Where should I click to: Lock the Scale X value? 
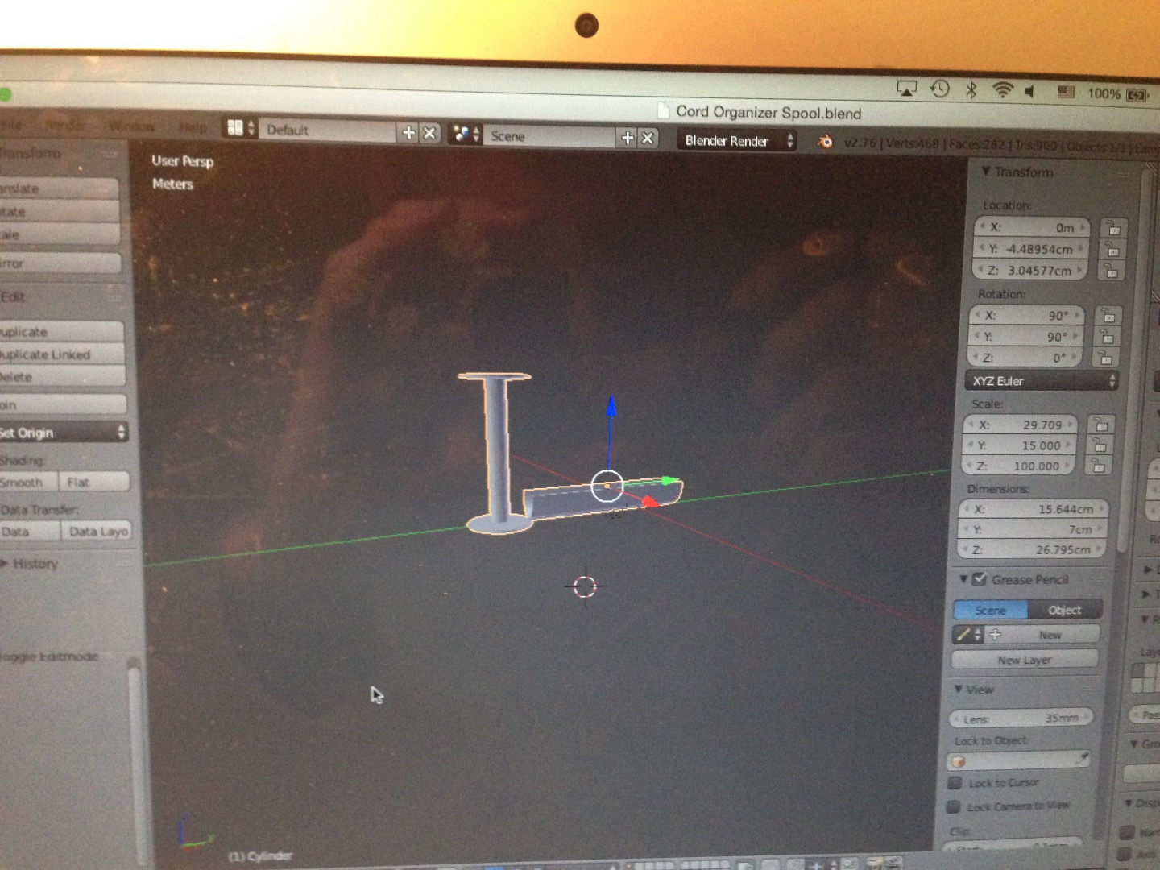1100,425
